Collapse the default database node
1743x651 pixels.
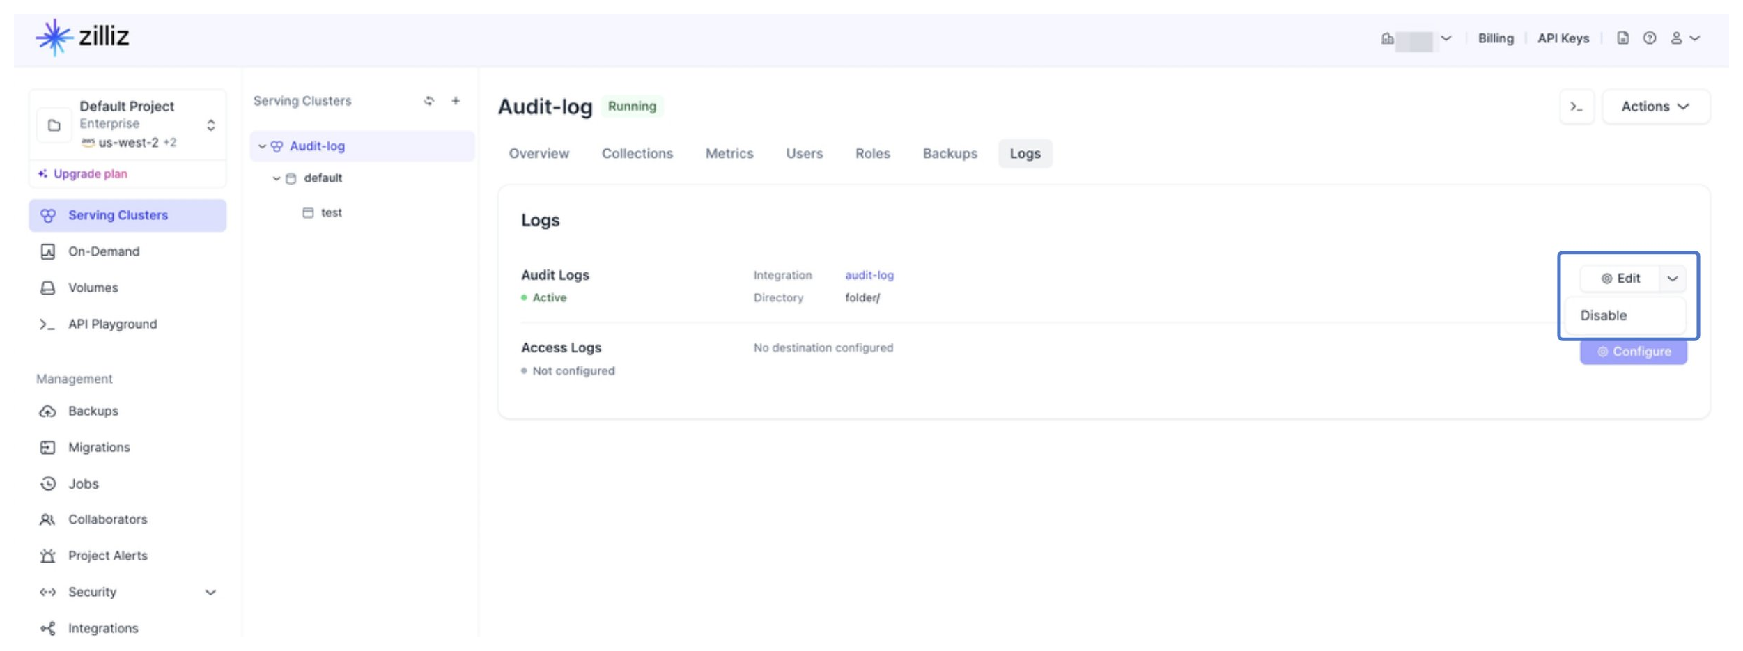[276, 178]
